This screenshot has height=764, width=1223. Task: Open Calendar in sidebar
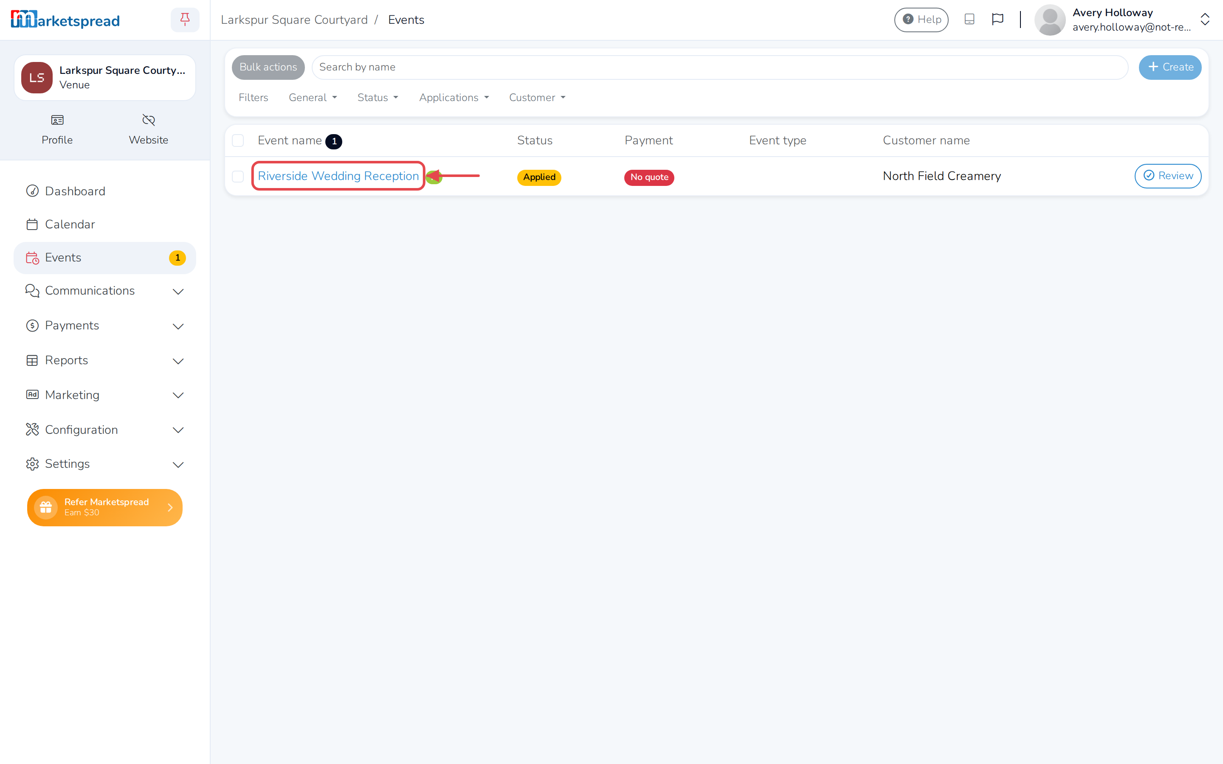coord(104,225)
